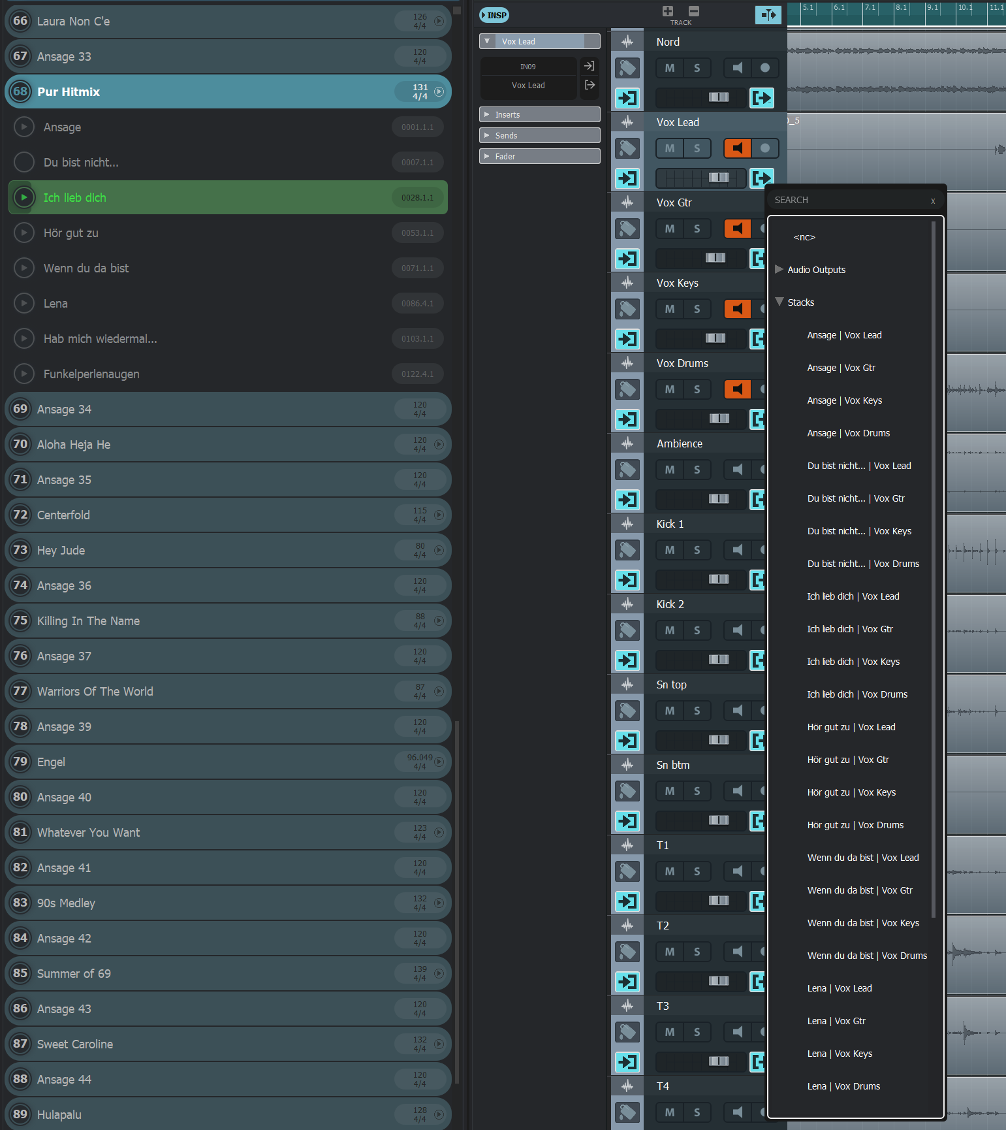
Task: Click the INSP inspector toggle button
Action: [494, 15]
